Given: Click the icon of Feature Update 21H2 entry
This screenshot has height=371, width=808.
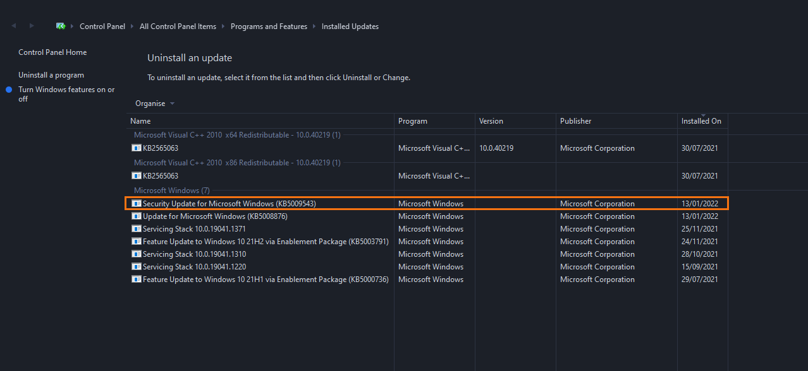Looking at the screenshot, I should 137,242.
